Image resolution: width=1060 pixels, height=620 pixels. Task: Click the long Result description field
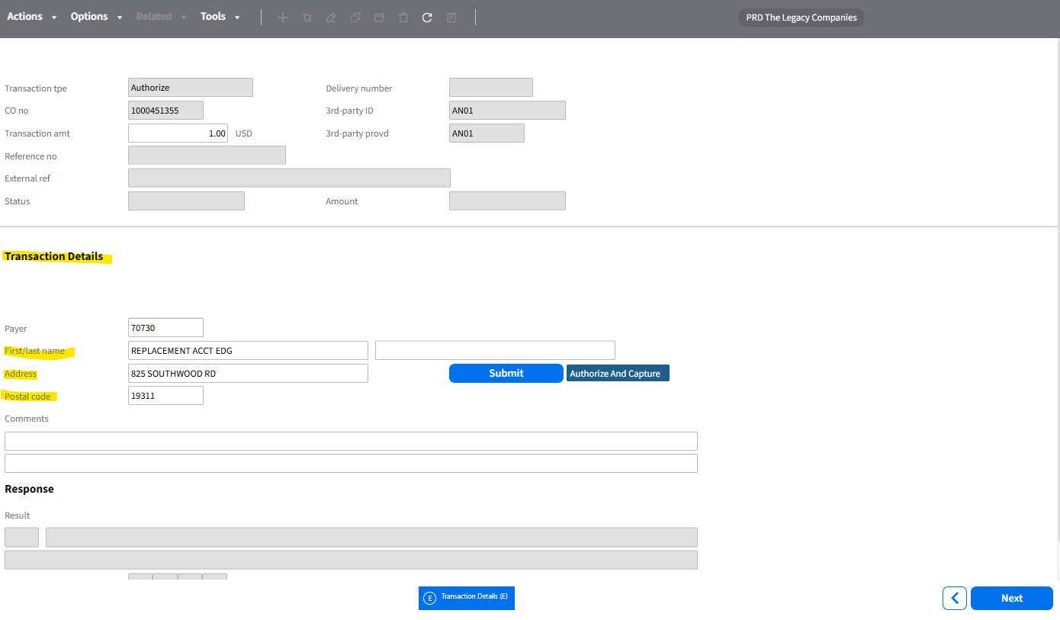point(371,537)
